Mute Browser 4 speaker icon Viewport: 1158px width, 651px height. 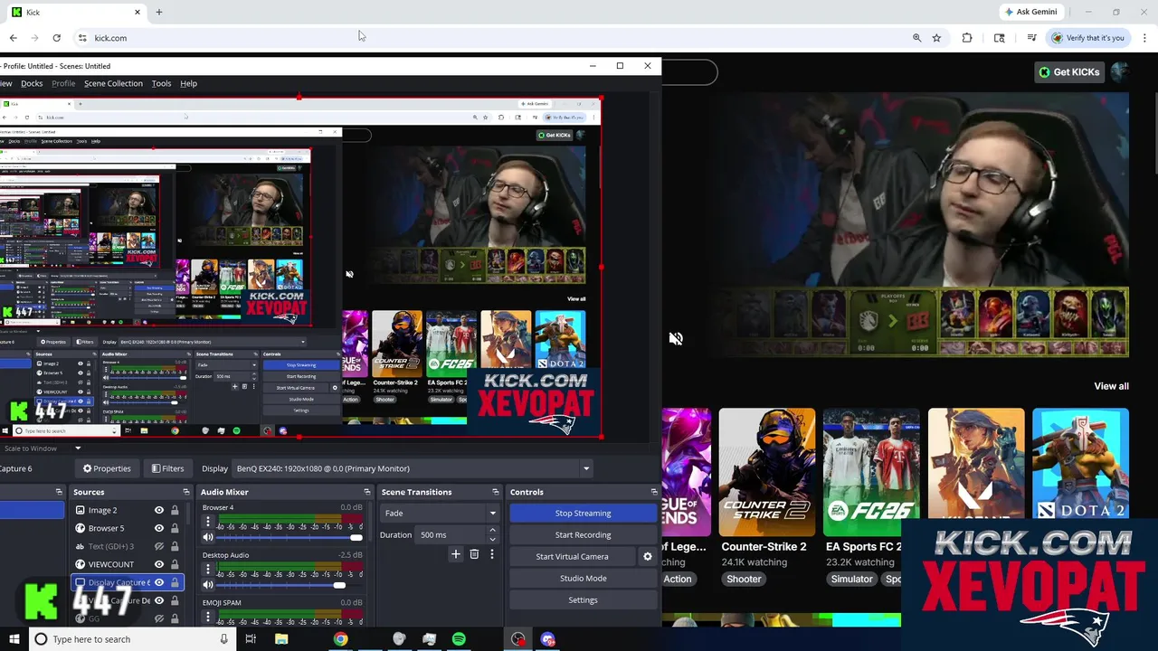[208, 538]
